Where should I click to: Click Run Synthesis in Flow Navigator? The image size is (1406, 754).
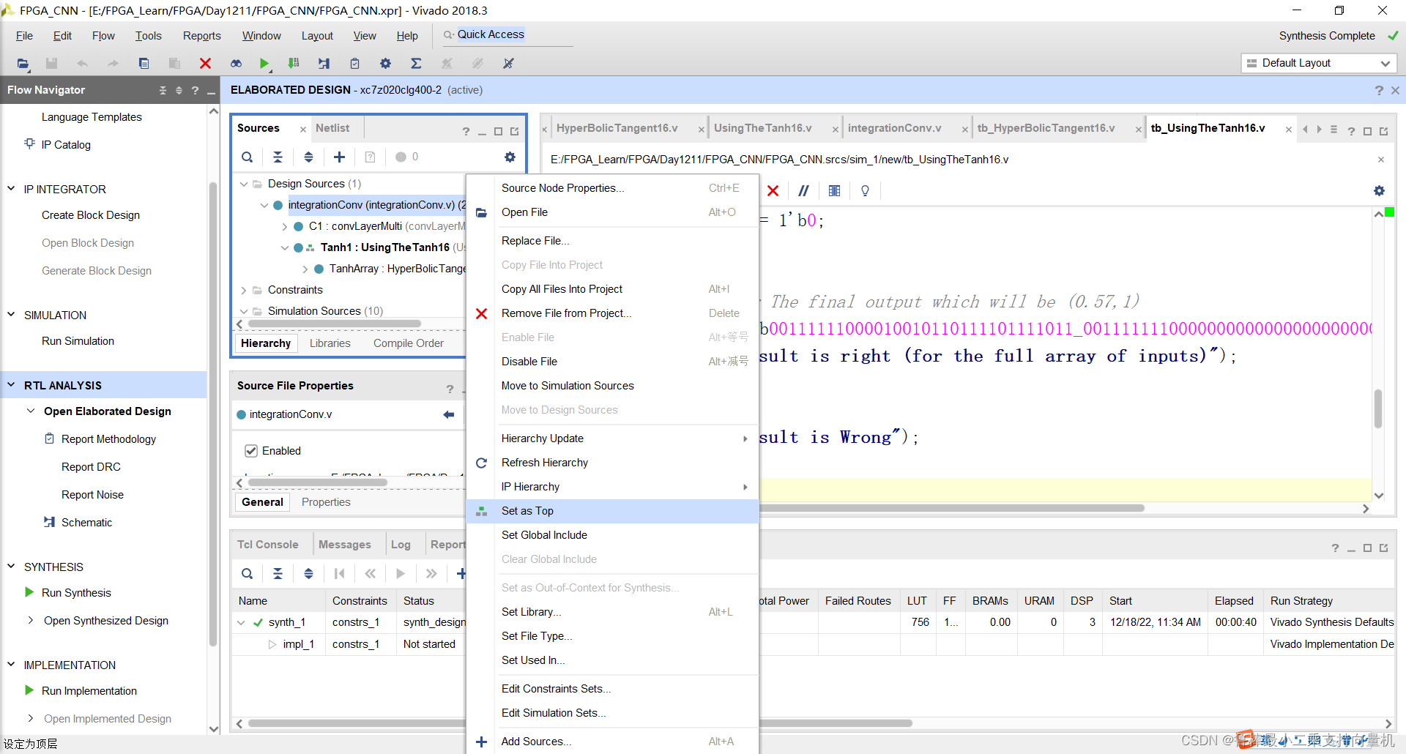(x=76, y=593)
